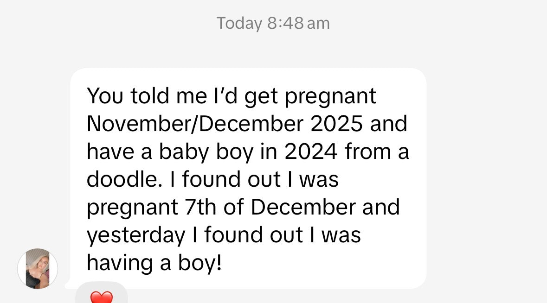Screen dimensions: 547x303
Task: Click the "8:48" time text
Action: (285, 23)
